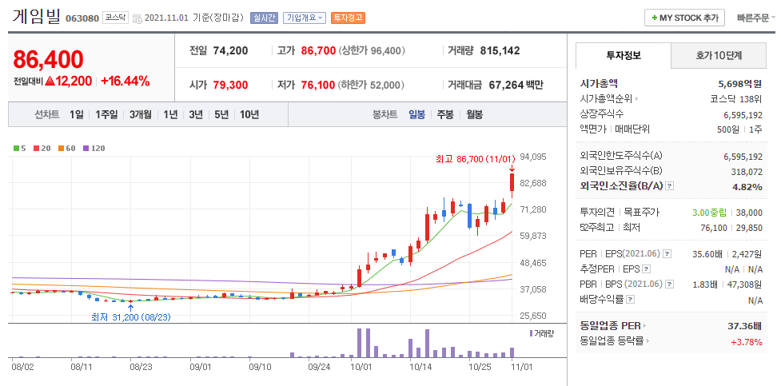Click the 투자경고 badge
The width and height of the screenshot is (781, 386).
(349, 18)
